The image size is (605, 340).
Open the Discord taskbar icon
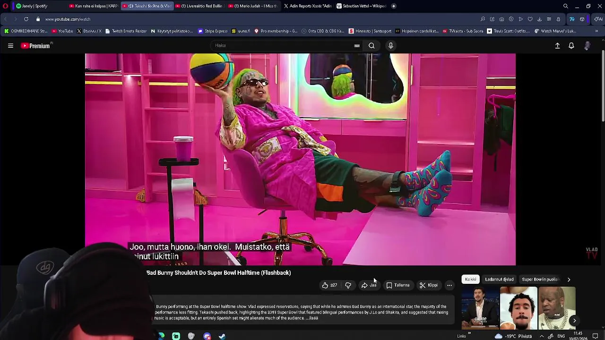(207, 336)
